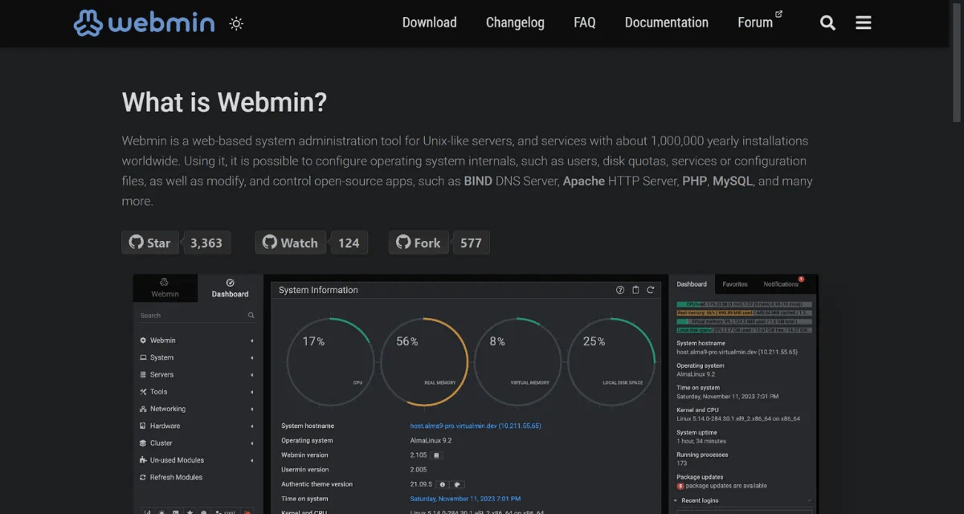Click the gear icon beside Webmin category

tap(143, 341)
